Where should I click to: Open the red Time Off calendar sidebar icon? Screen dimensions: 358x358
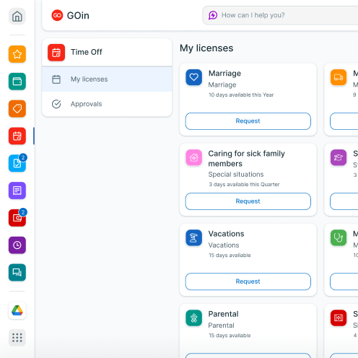point(17,136)
